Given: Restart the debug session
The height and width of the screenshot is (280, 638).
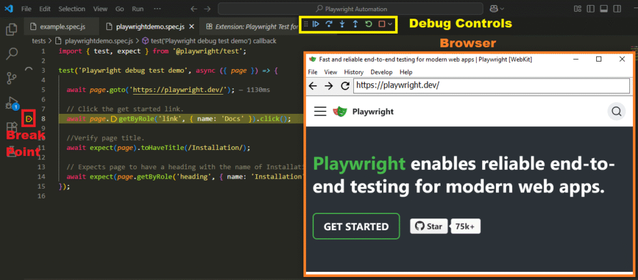Looking at the screenshot, I should coord(368,24).
